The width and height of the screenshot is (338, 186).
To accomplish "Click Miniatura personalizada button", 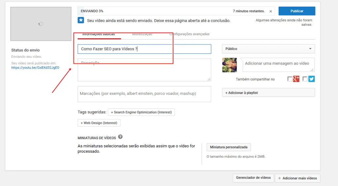I will [229, 147].
